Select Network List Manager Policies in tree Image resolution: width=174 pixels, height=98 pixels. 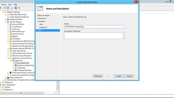point(23,46)
